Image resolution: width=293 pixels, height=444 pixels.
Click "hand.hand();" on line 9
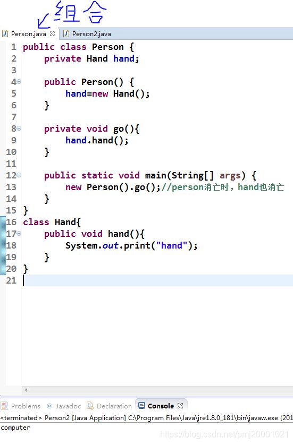click(97, 140)
